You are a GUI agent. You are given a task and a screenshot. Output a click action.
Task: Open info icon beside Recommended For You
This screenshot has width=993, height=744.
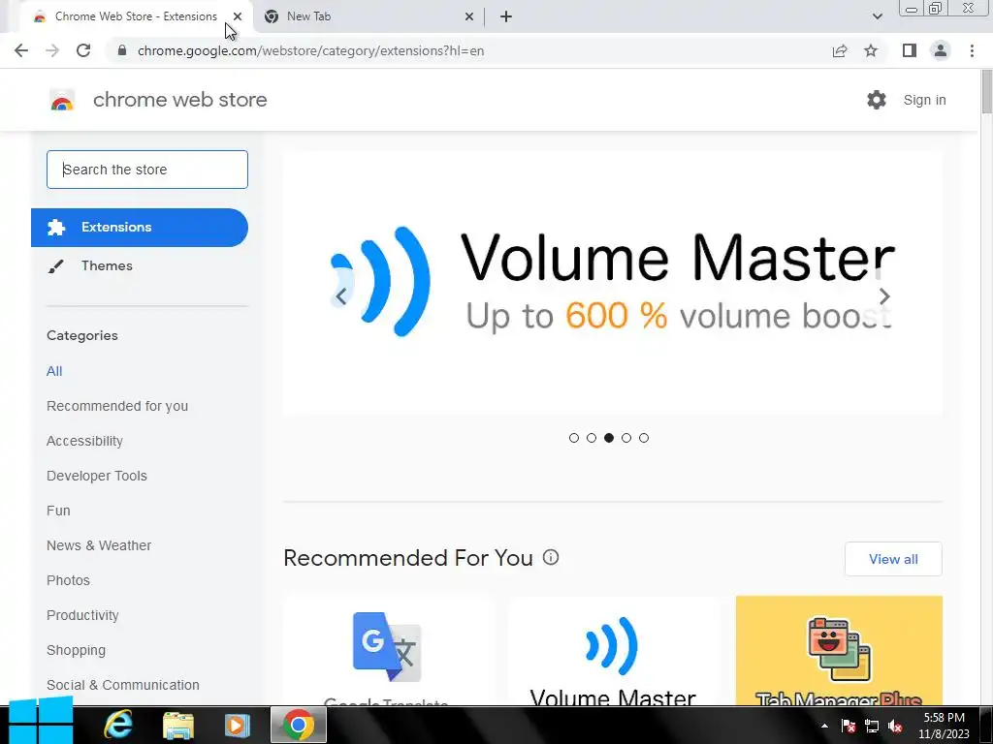[x=551, y=557]
